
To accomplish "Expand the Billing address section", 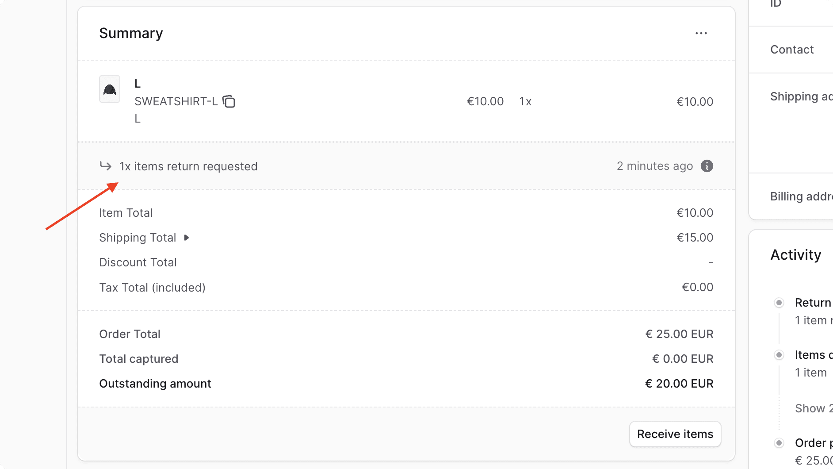I will 801,196.
